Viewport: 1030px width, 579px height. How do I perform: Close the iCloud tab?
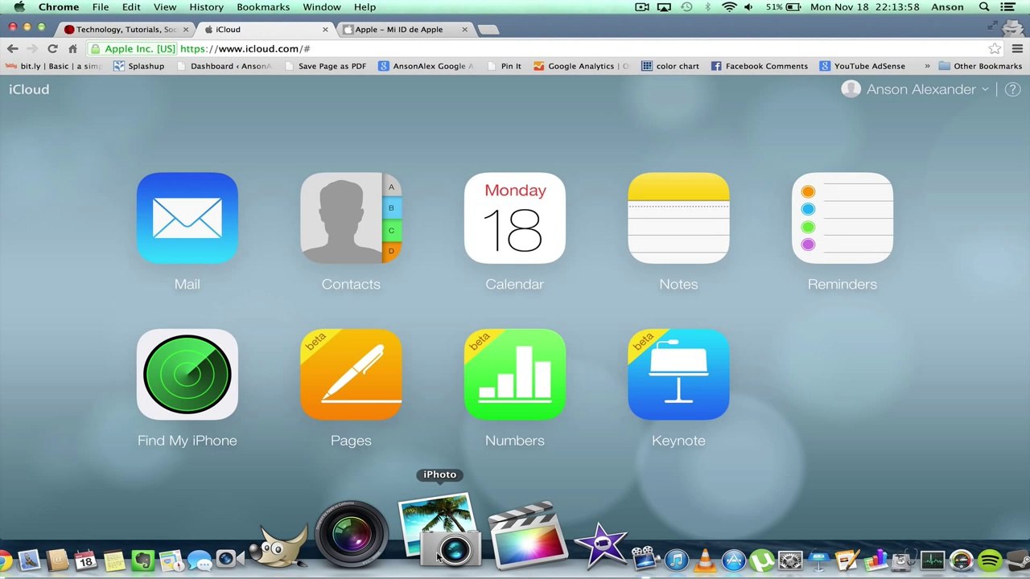tap(325, 30)
